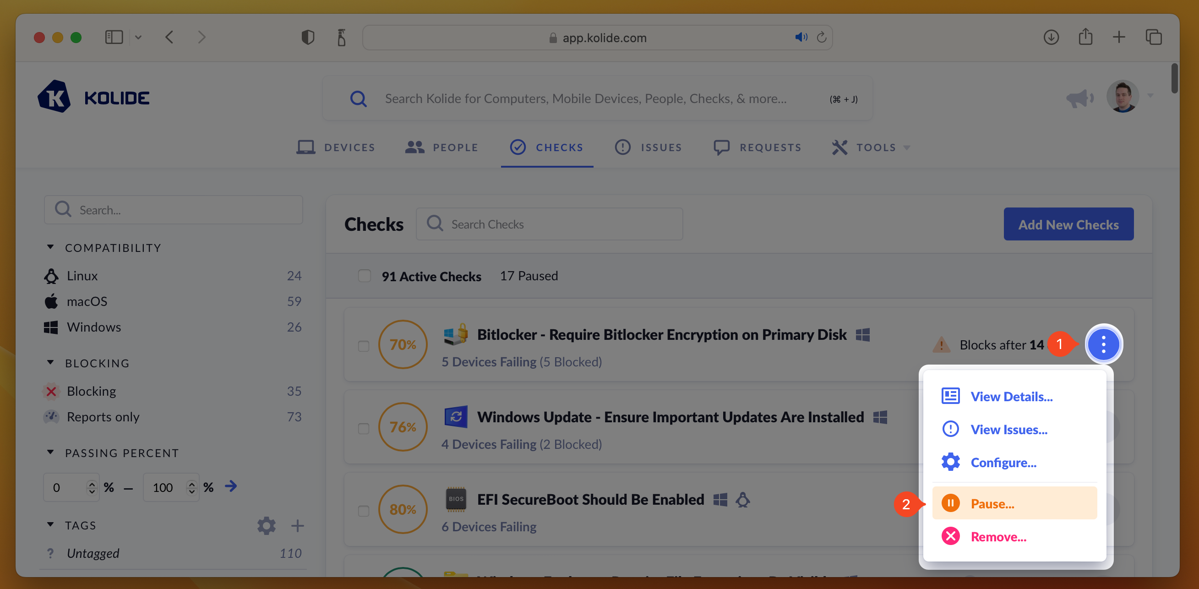Viewport: 1199px width, 589px height.
Task: Apply passing percent filter arrow
Action: pyautogui.click(x=231, y=486)
